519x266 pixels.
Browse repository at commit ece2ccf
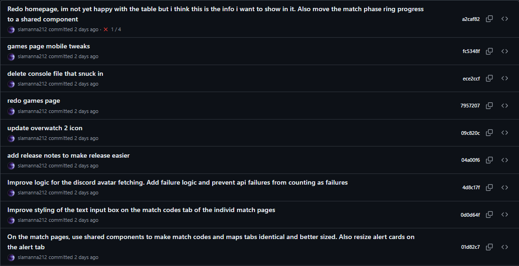click(505, 79)
